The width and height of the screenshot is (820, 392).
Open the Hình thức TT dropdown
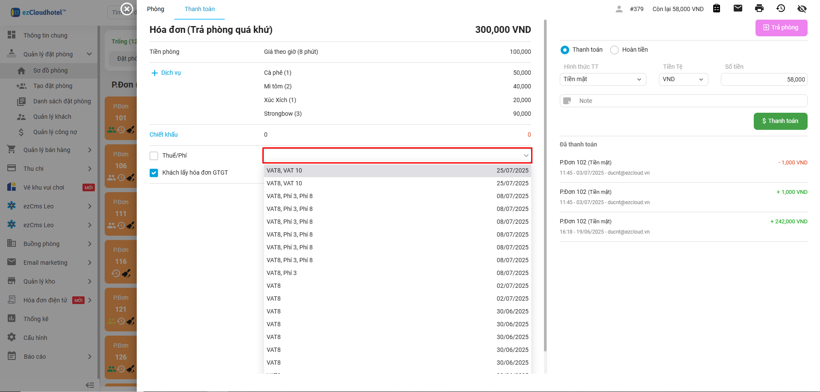point(603,79)
